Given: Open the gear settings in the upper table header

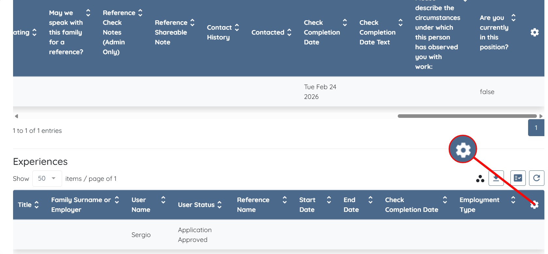Looking at the screenshot, I should pyautogui.click(x=534, y=32).
